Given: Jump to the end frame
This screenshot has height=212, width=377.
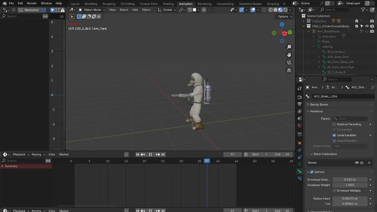Looking at the screenshot, I should [x=163, y=154].
